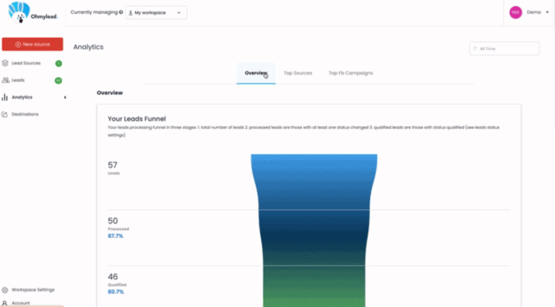Click the Lead Sources stack icon
Screen dimensions: 555x307
coord(5,63)
